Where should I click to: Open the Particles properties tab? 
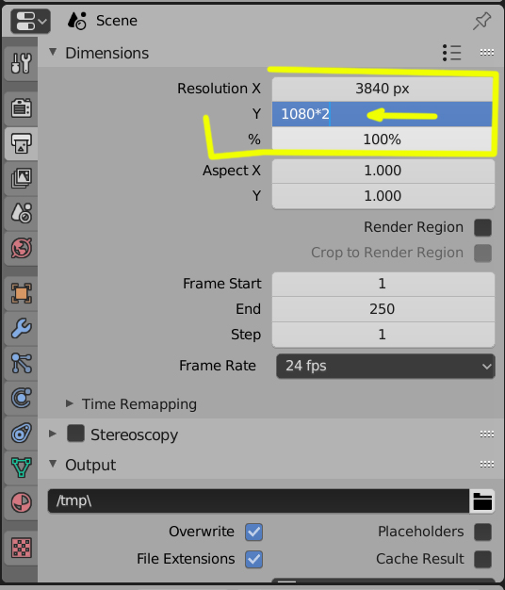pos(21,363)
